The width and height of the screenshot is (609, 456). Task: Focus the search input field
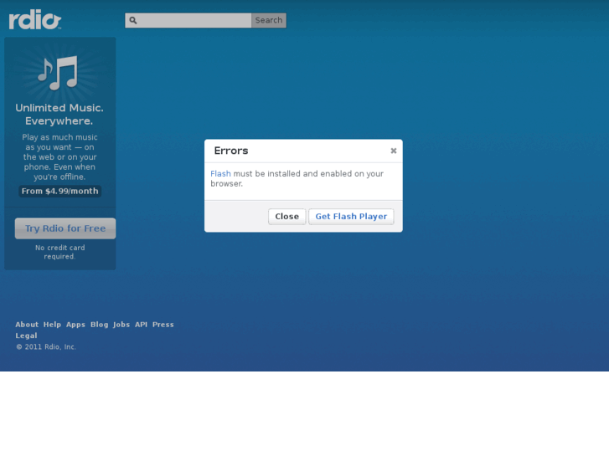point(188,20)
